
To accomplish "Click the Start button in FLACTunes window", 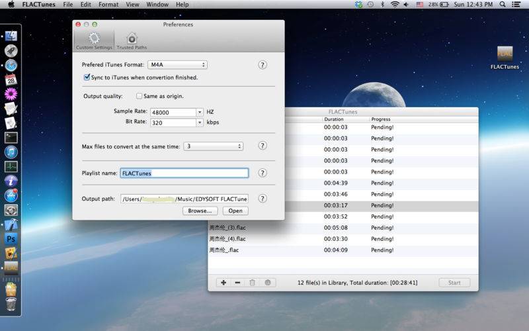I will point(454,283).
